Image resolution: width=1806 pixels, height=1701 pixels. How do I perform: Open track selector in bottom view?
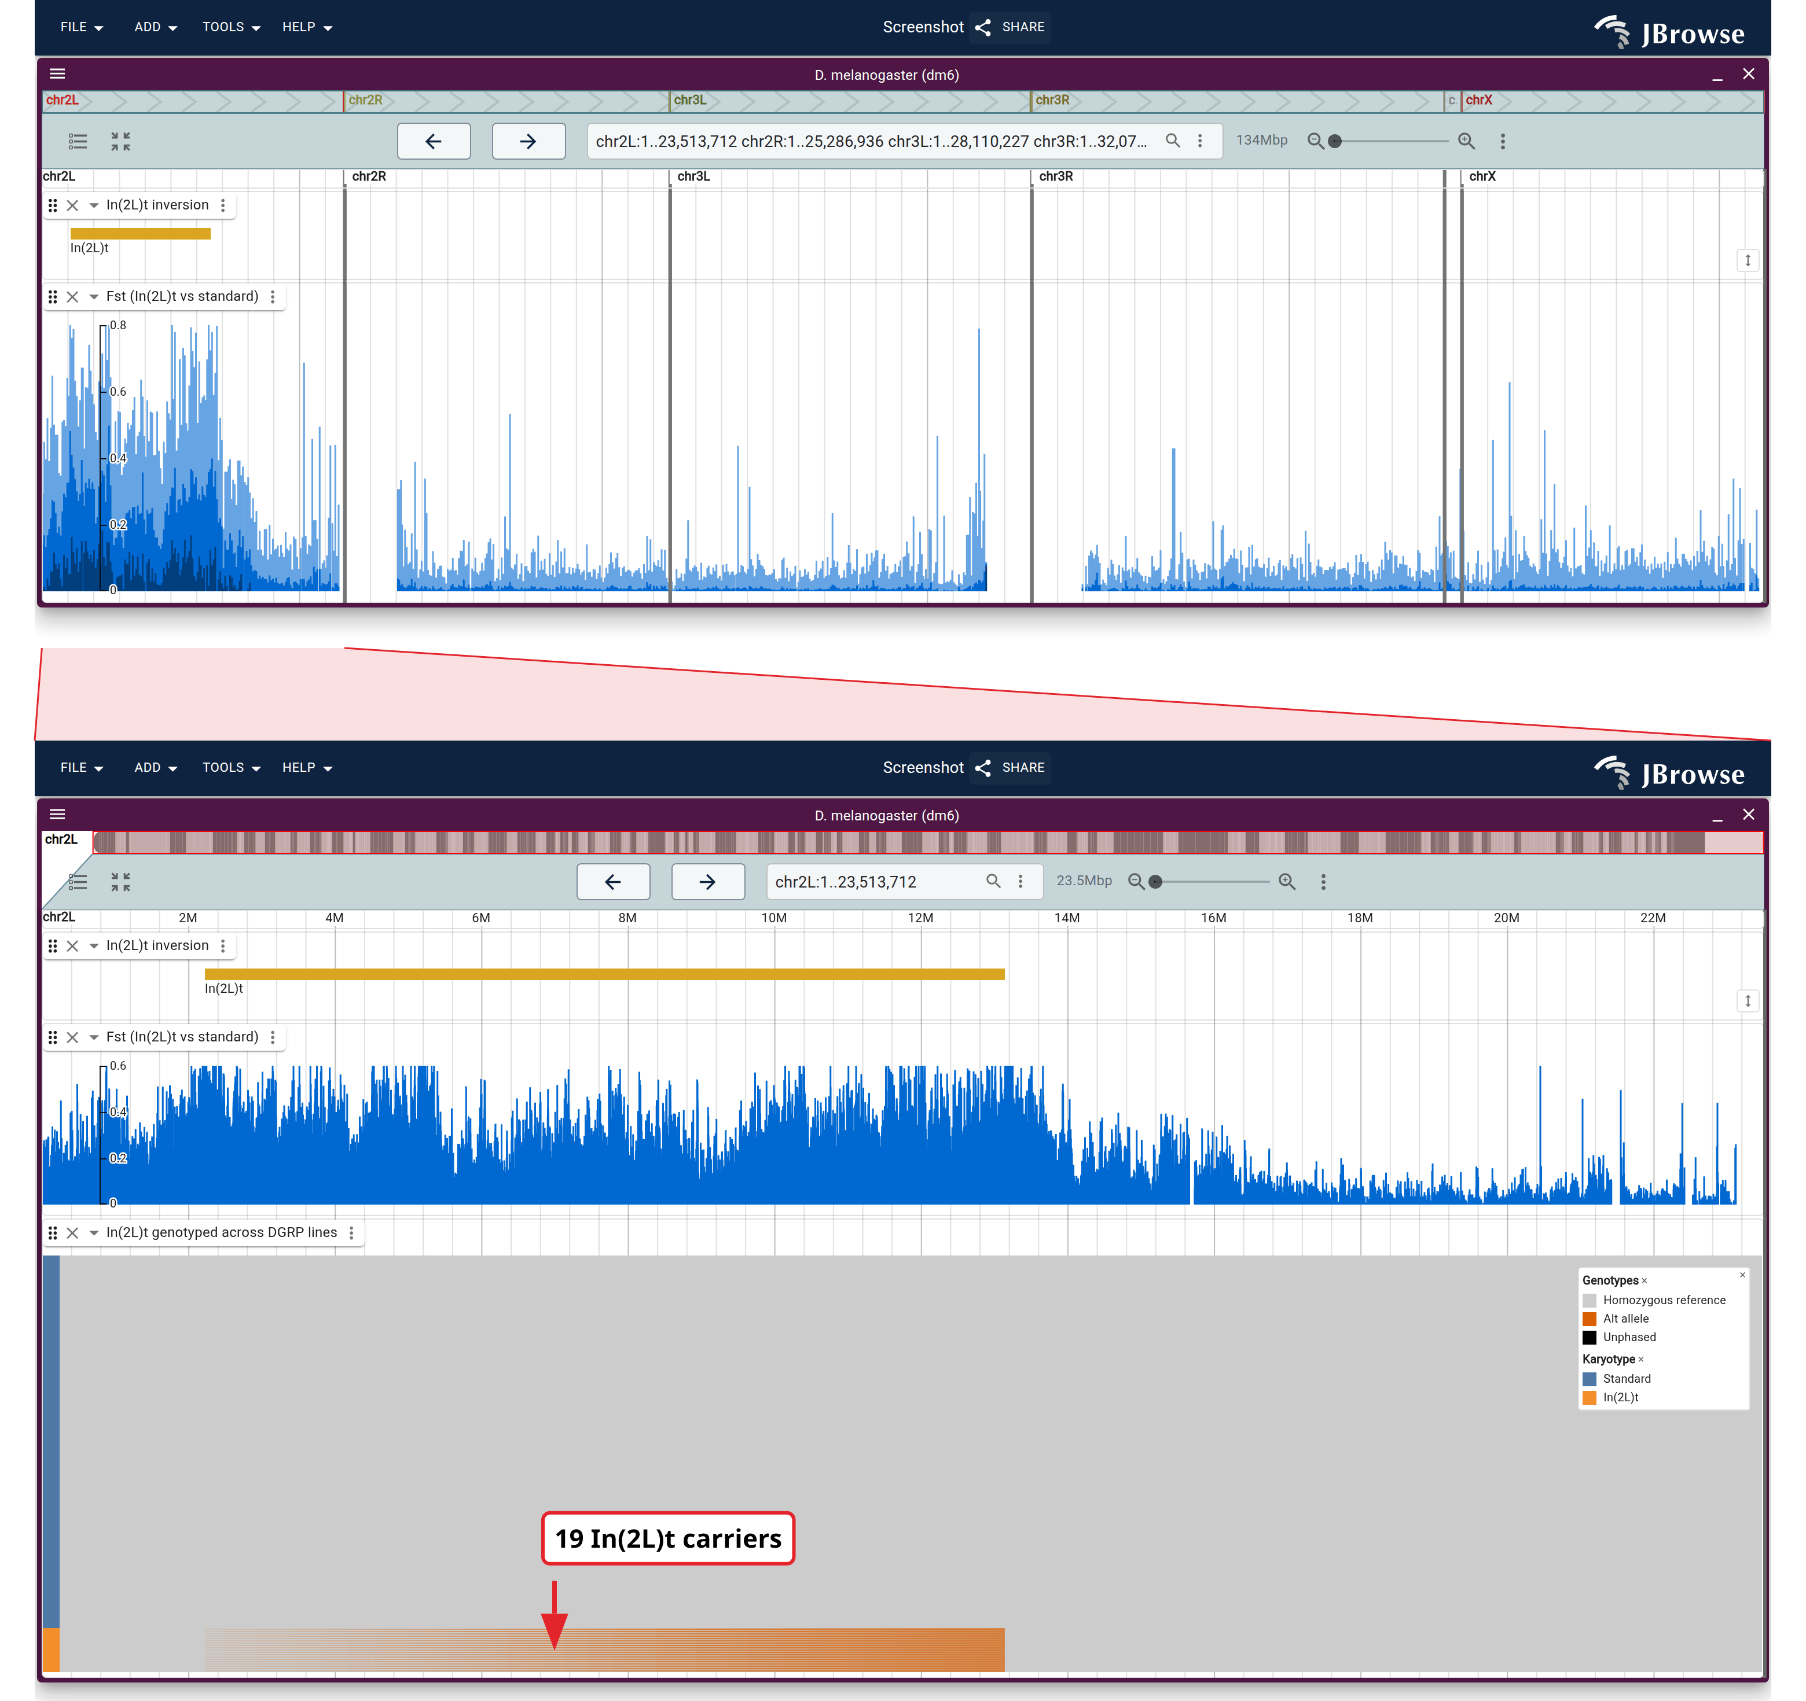[x=78, y=881]
